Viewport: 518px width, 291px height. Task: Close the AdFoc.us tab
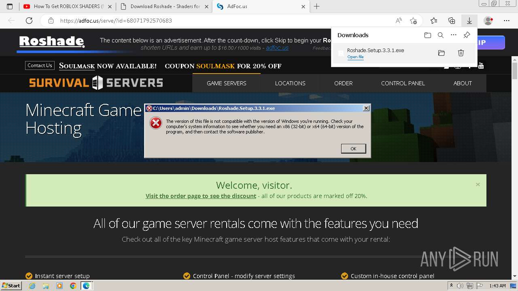304,6
